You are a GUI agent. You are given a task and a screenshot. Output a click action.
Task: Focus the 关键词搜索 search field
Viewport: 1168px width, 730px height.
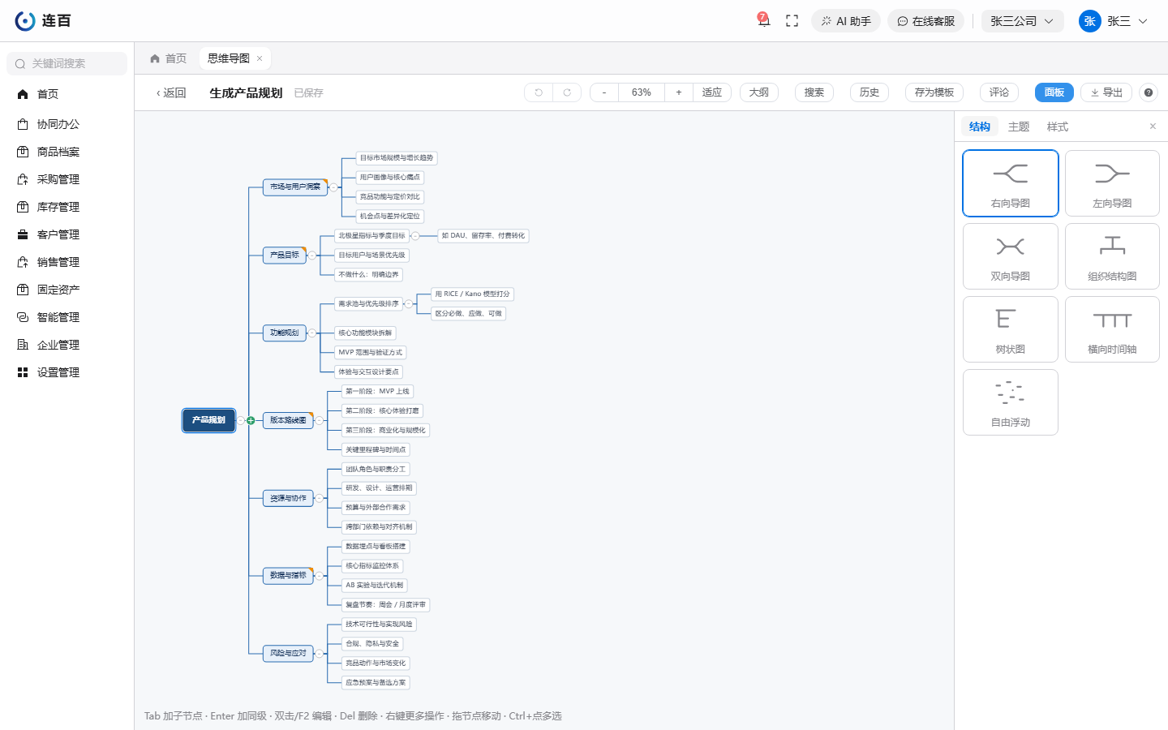click(67, 63)
